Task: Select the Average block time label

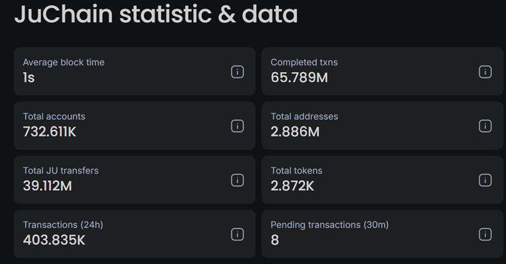Action: 64,62
